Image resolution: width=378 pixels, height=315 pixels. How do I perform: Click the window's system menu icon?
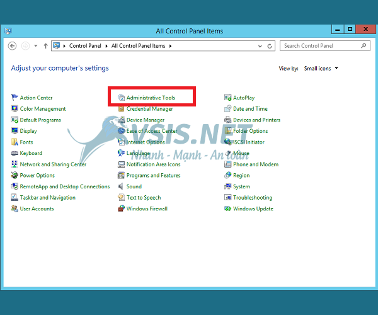coord(8,31)
